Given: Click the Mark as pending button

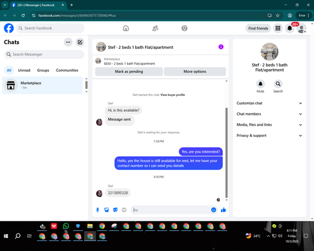Looking at the screenshot, I should 129,72.
